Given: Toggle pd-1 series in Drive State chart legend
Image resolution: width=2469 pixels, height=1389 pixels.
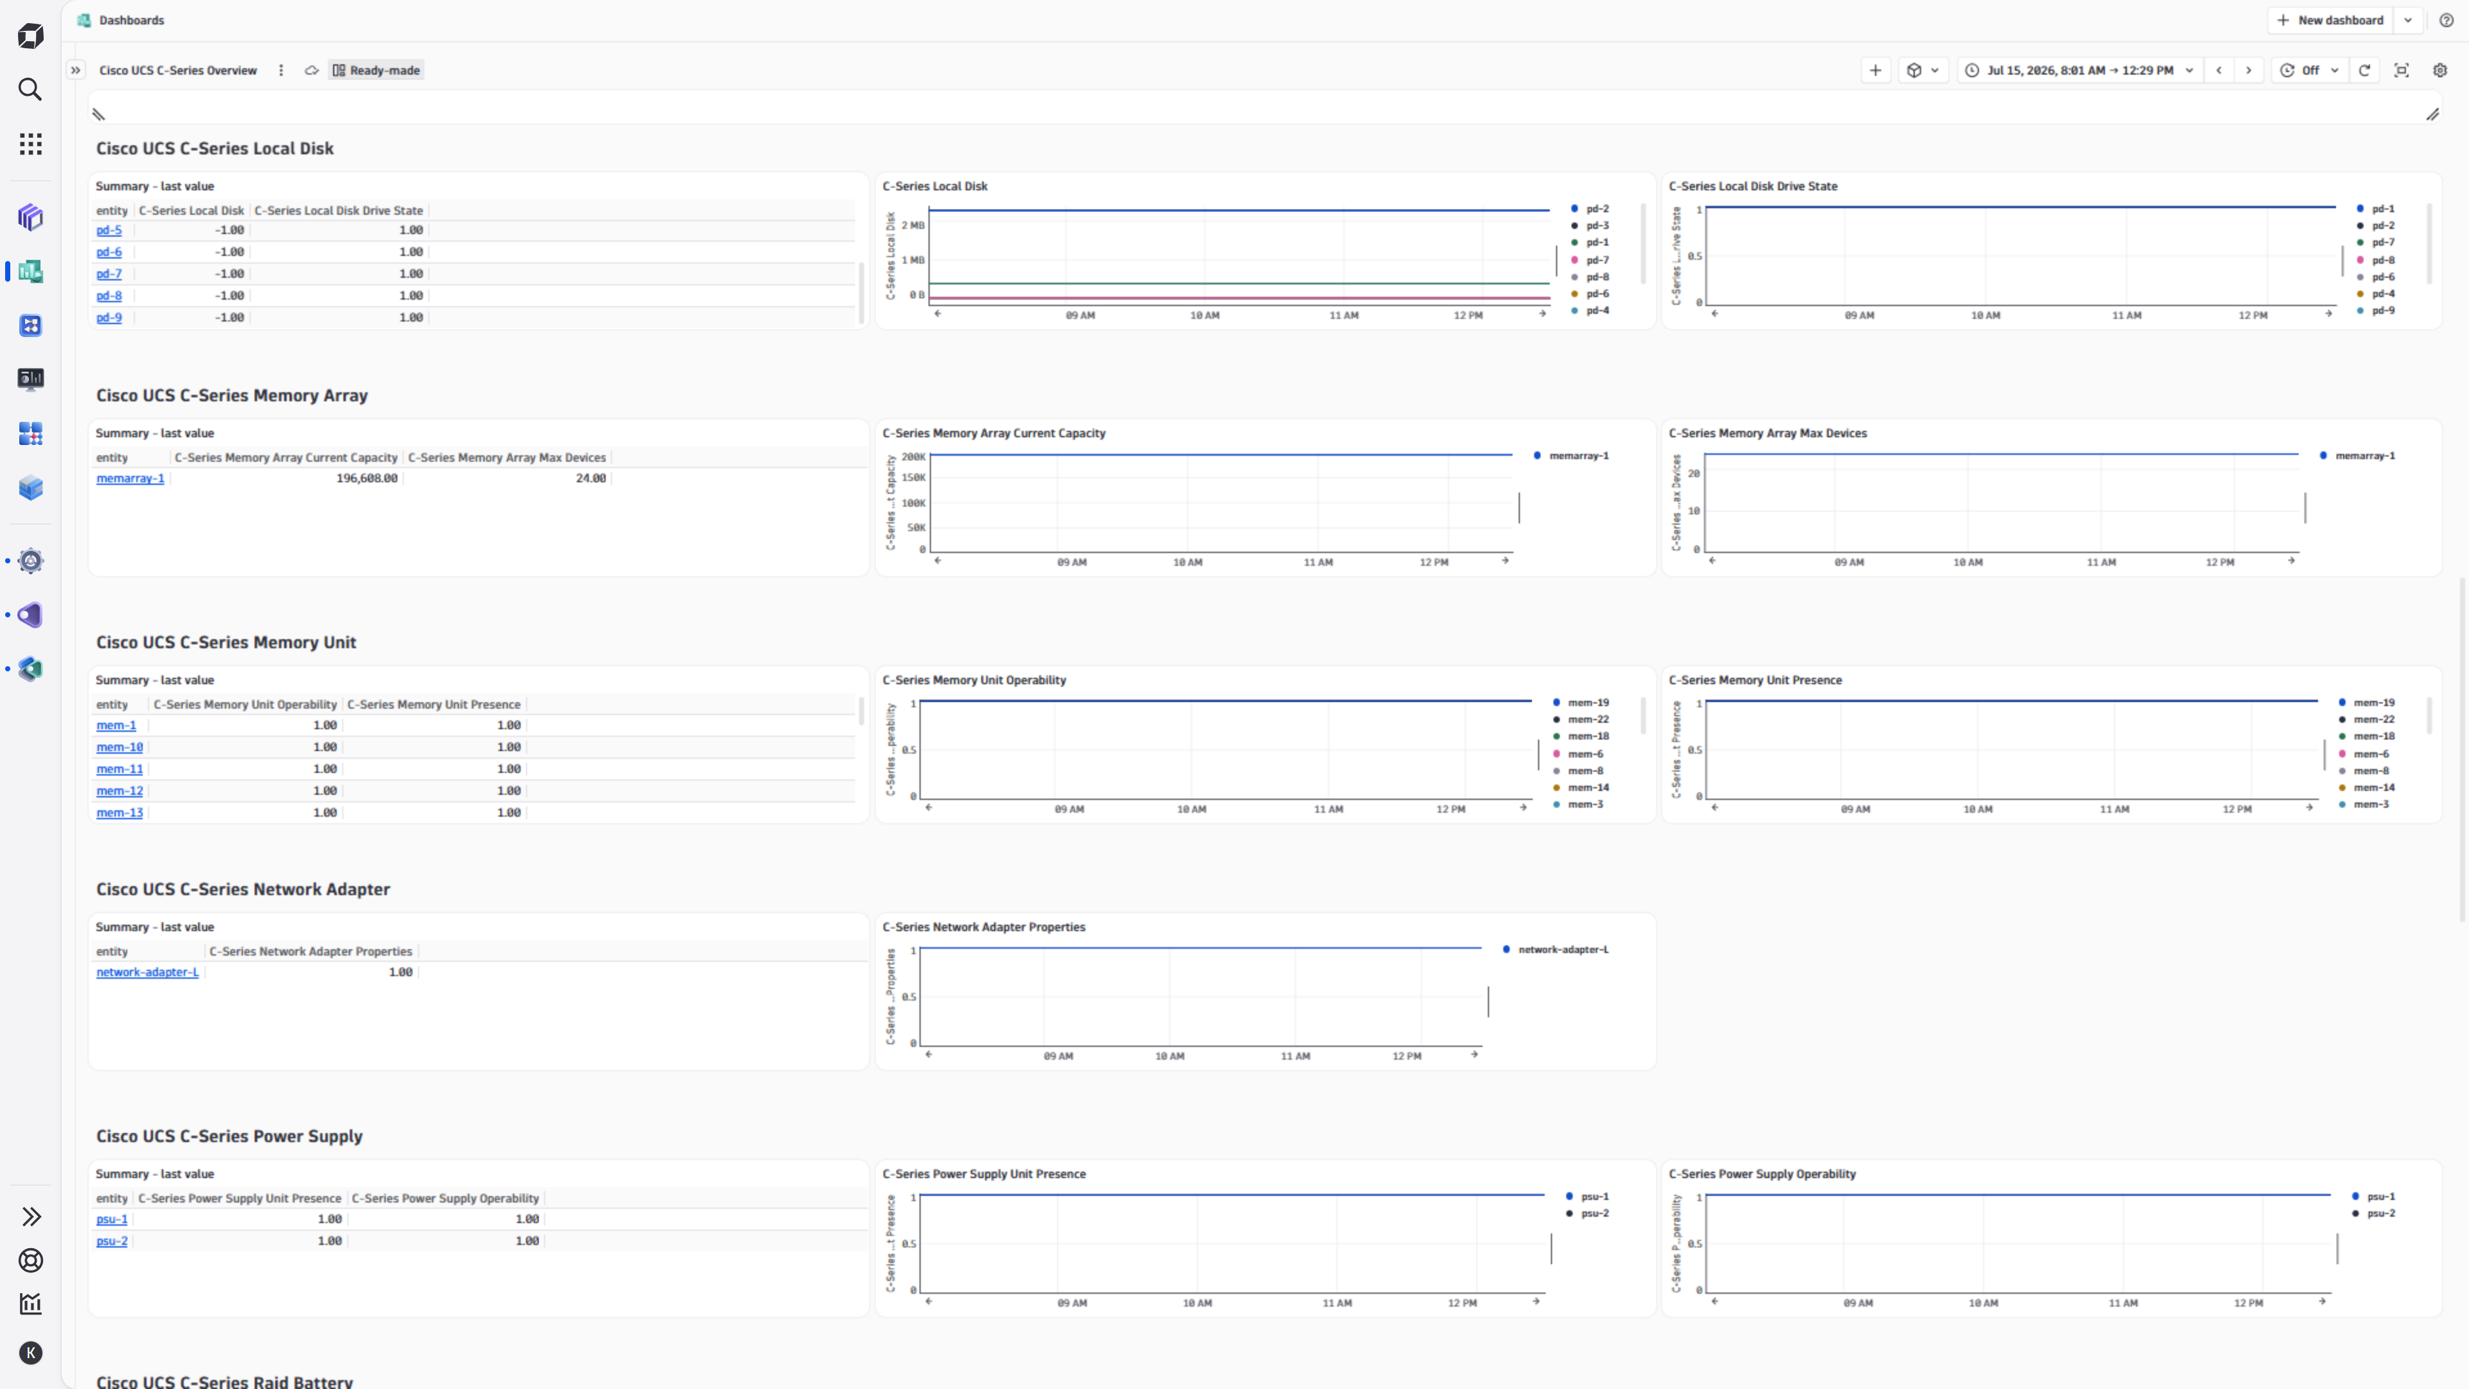Looking at the screenshot, I should pos(2376,209).
